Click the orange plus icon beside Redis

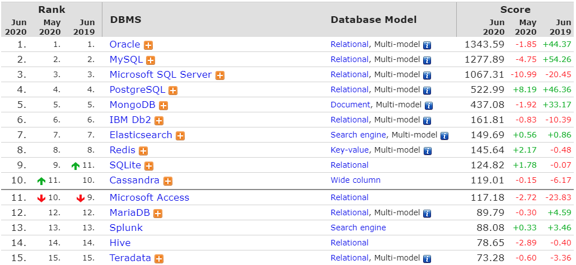143,151
